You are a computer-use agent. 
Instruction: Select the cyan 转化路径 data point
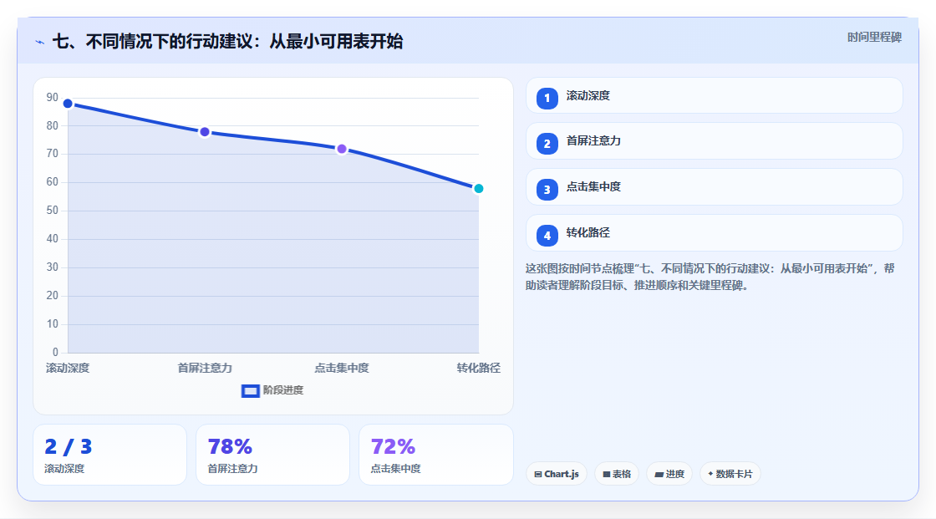[478, 189]
